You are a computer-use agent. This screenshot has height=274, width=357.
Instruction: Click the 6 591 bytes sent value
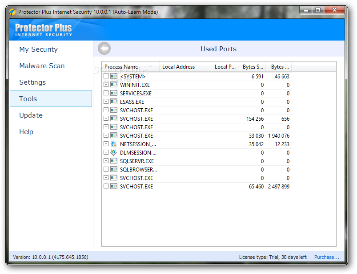(257, 77)
